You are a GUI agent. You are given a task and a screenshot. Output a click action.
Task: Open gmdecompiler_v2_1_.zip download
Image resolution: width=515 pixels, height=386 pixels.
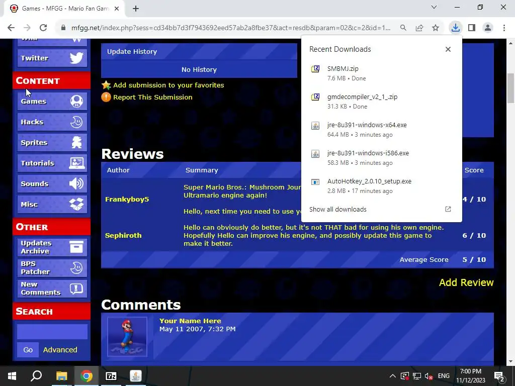381,102
